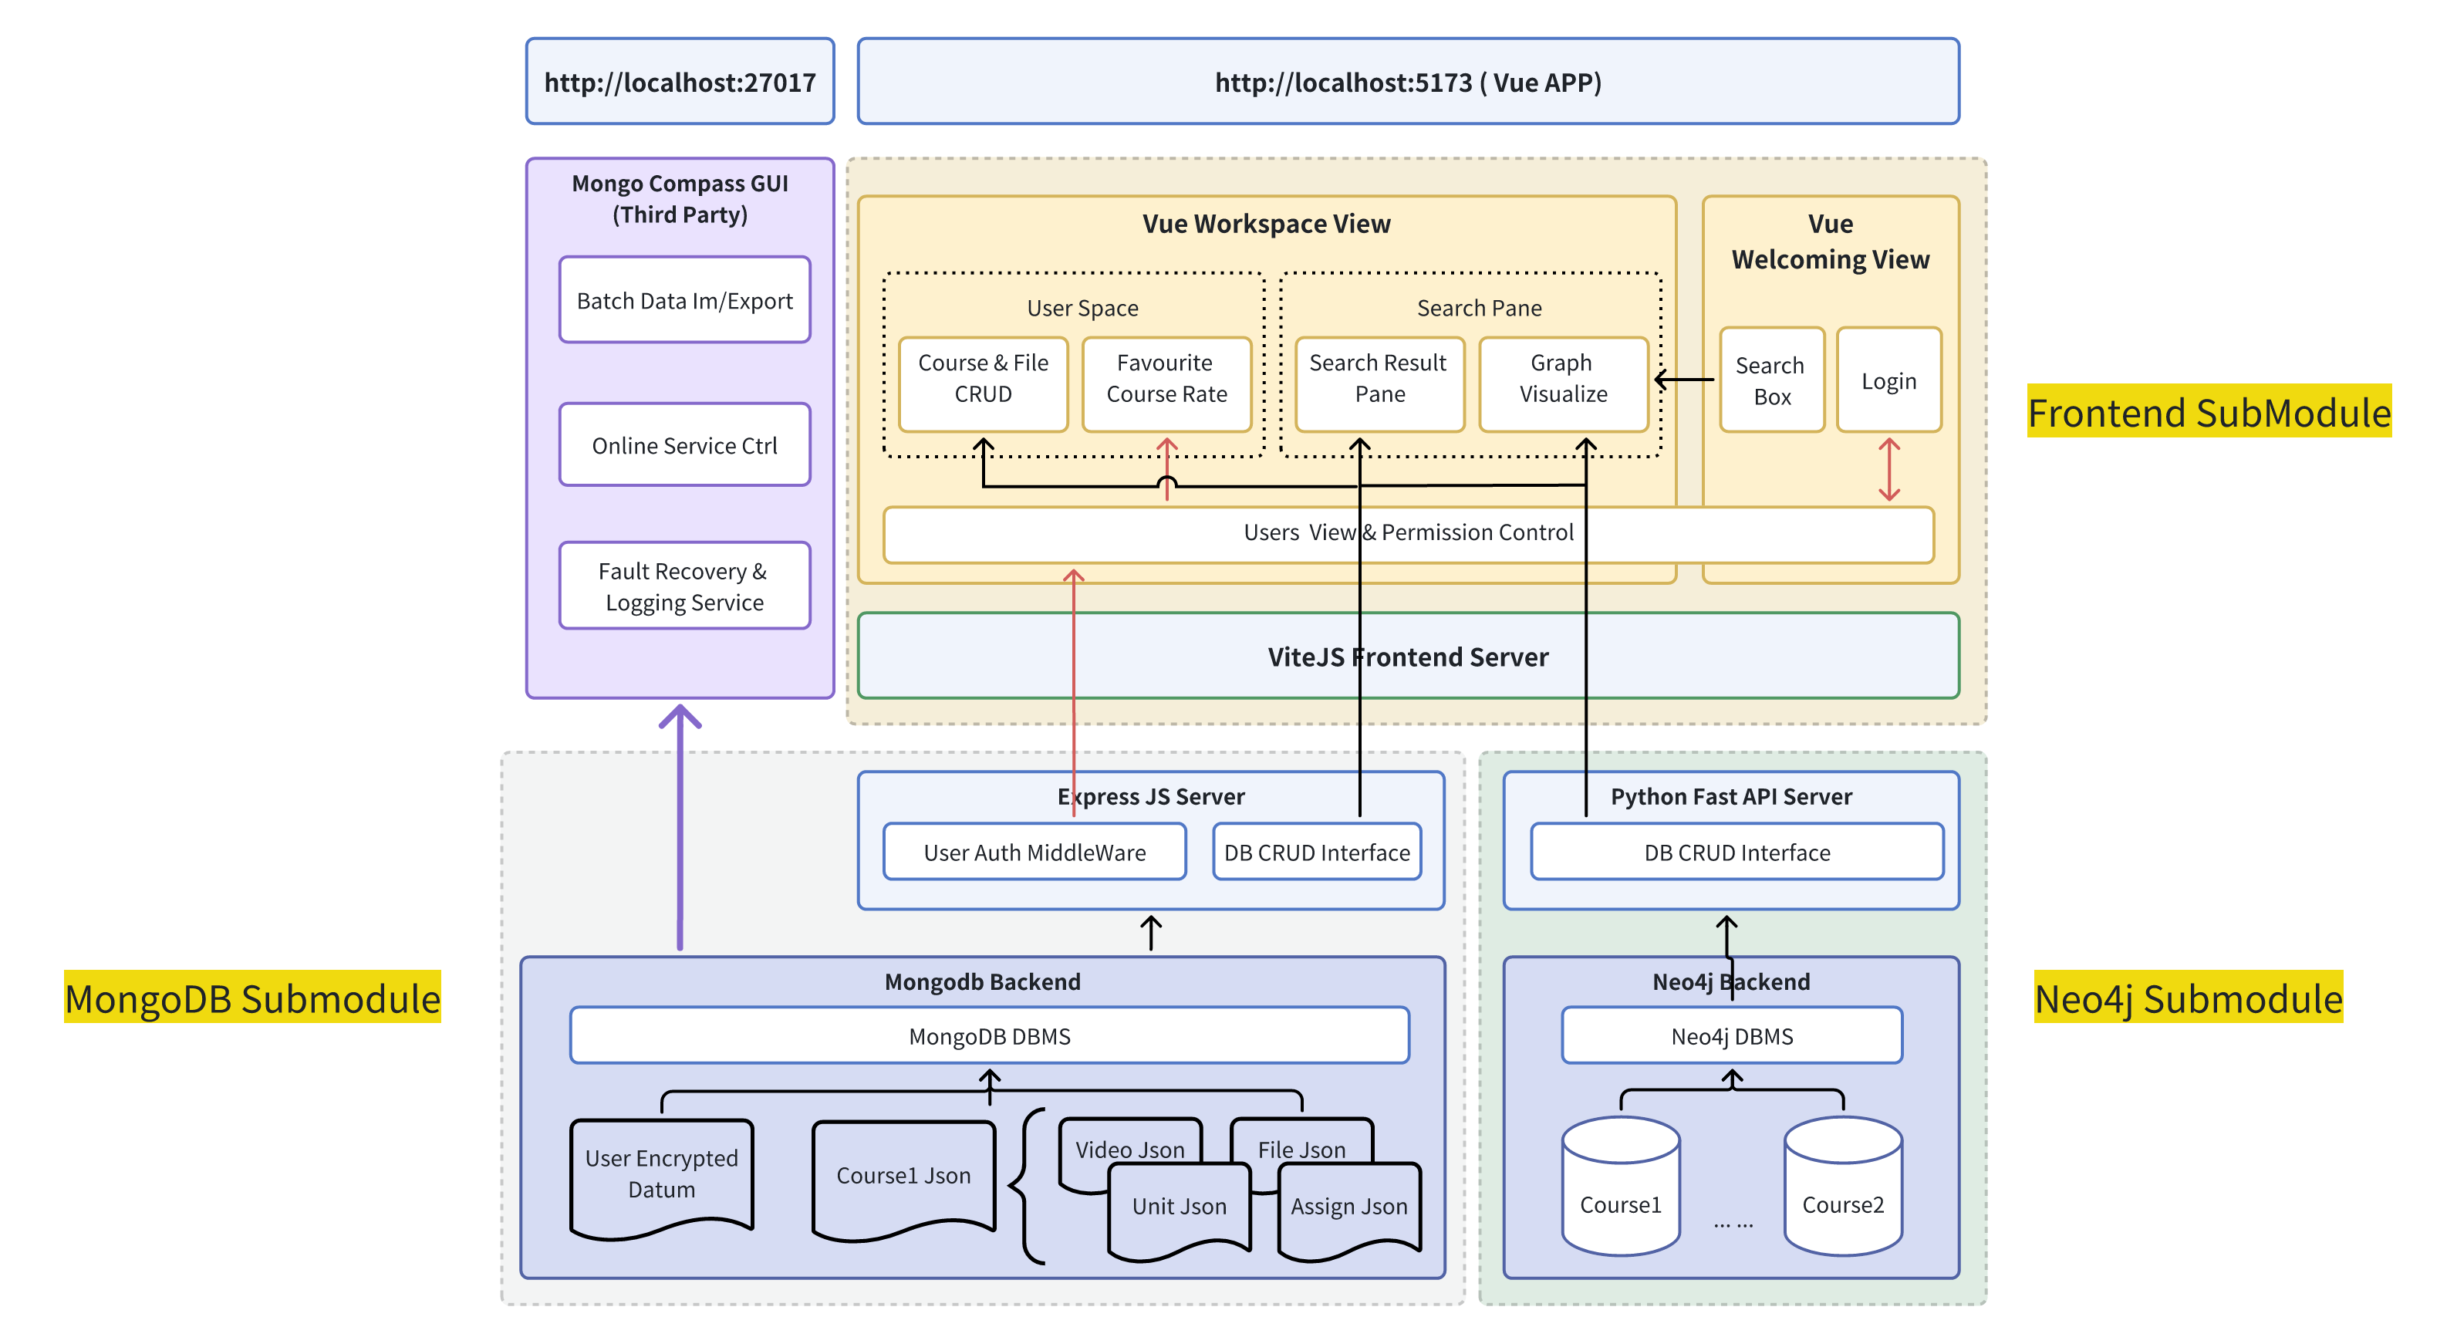Select the User Auth MiddleWare box

coord(1034,852)
